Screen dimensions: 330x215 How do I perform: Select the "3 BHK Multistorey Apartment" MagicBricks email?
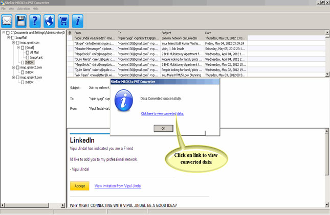pyautogui.click(x=157, y=64)
